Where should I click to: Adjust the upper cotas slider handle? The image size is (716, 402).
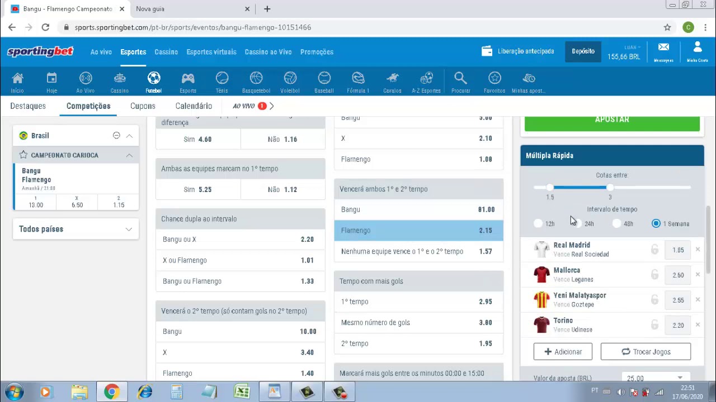(x=610, y=188)
